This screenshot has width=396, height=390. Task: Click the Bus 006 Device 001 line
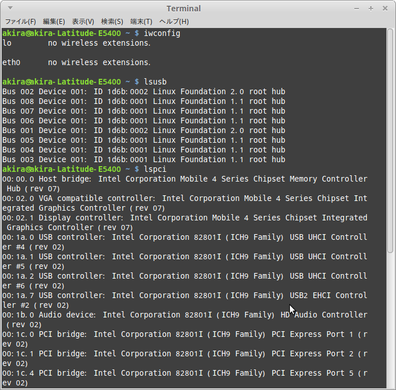coord(144,120)
